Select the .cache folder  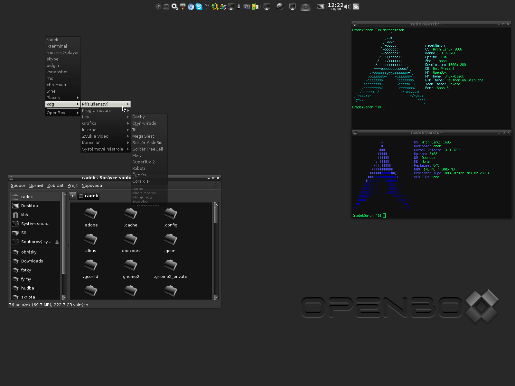[131, 218]
